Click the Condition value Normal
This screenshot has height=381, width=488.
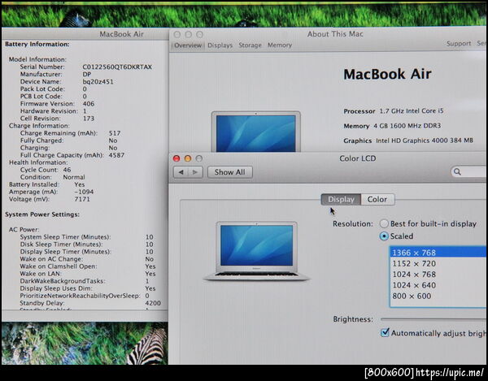tap(74, 177)
